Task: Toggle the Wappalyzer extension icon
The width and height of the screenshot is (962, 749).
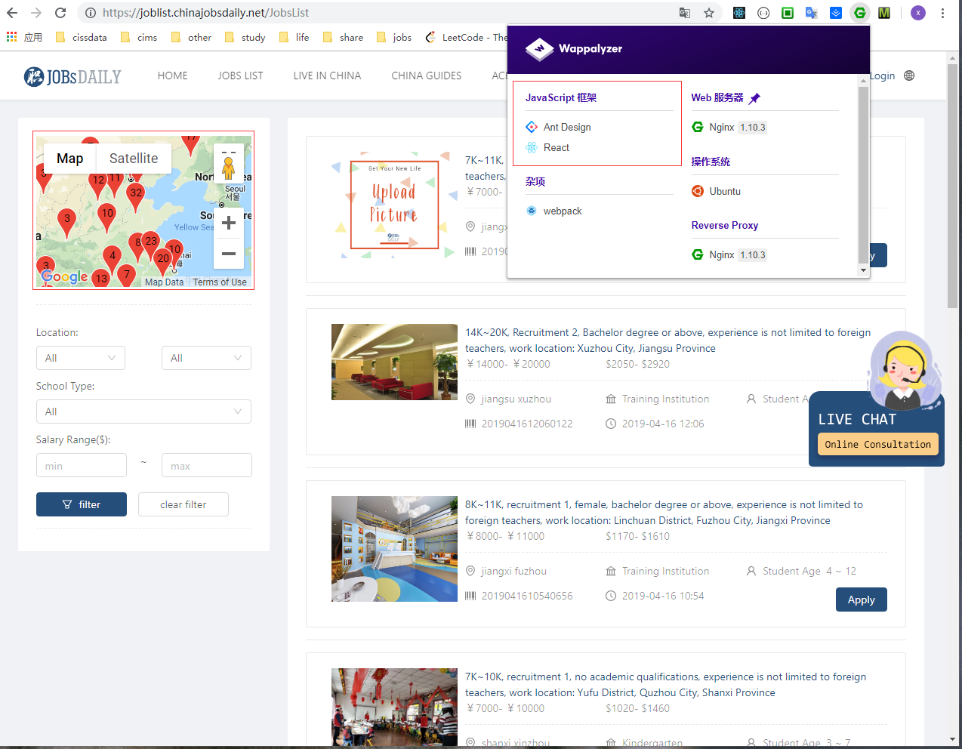Action: (860, 13)
